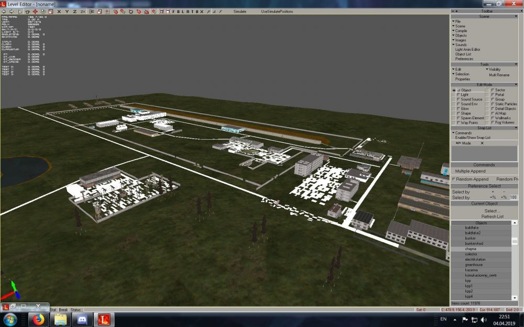Toggle the Z axis constraint
Screen dimensions: 524x327
[74, 12]
